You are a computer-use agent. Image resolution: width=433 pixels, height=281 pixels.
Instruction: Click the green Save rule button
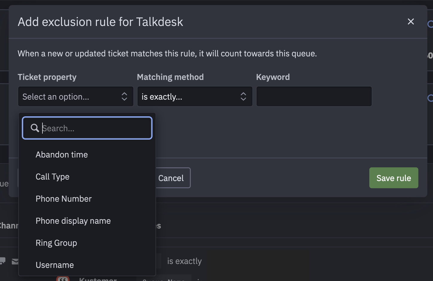[x=394, y=178]
